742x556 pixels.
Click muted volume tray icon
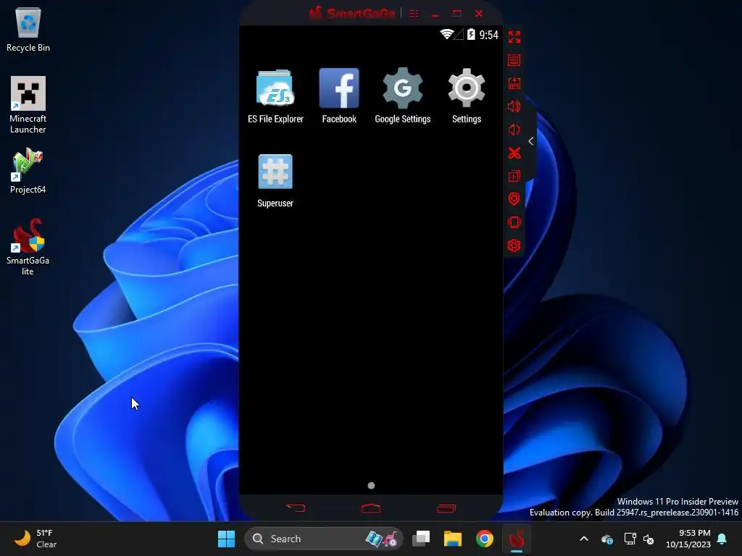coord(649,539)
